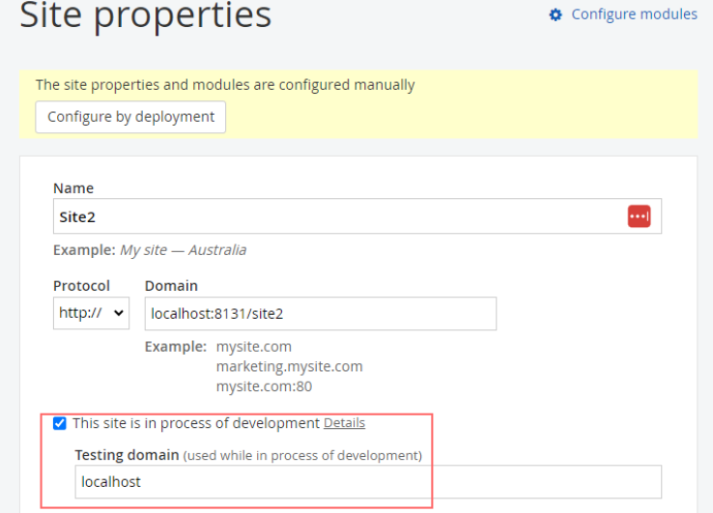Click the 'Testing domain' label
This screenshot has width=713, height=513.
click(127, 455)
